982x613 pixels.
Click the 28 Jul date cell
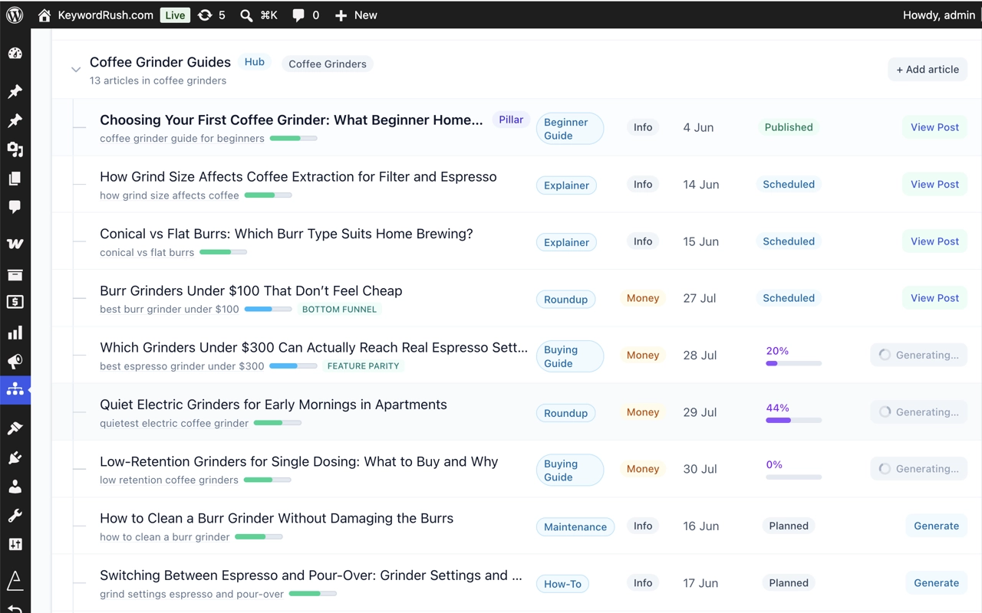(x=700, y=355)
